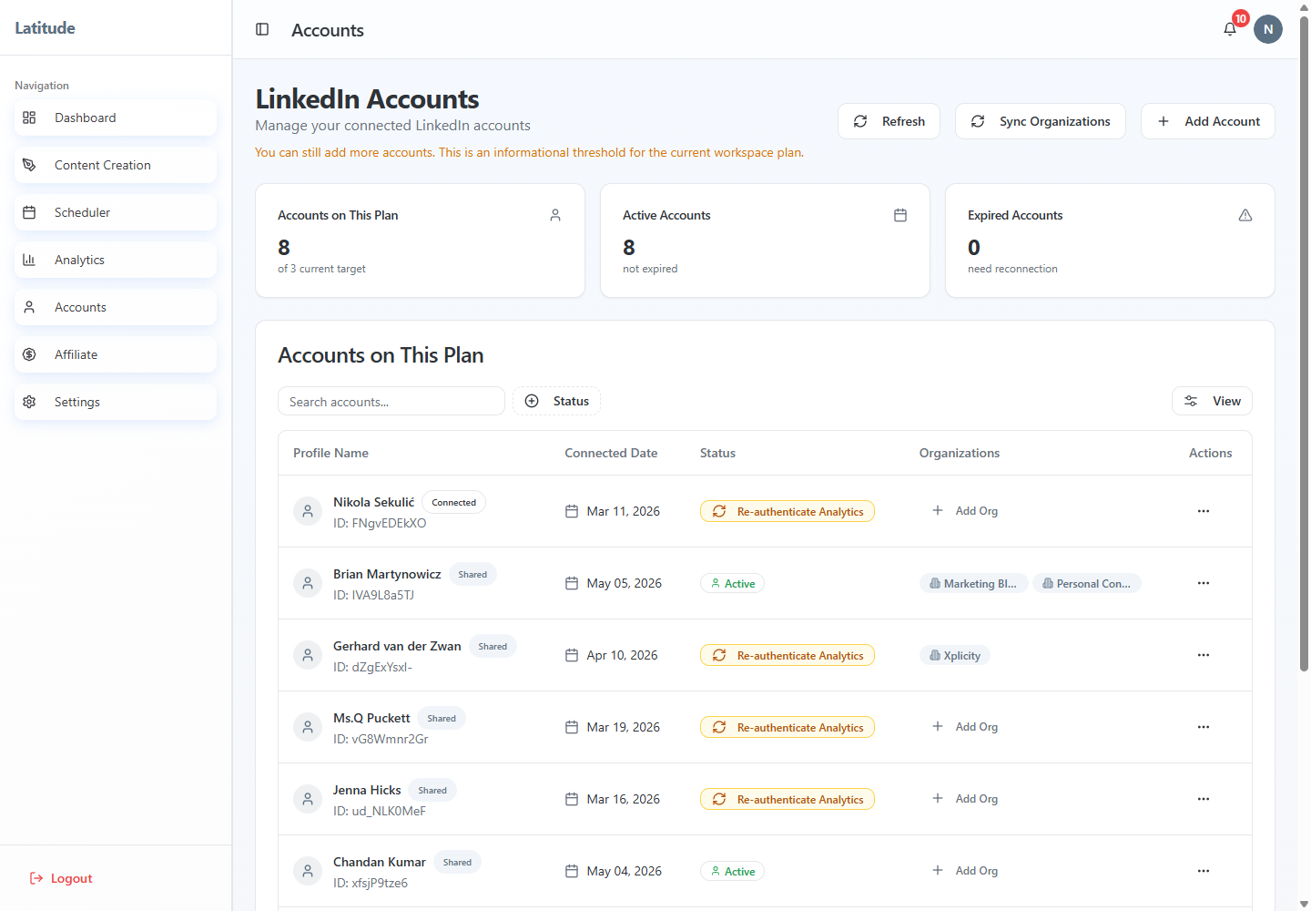
Task: Open Scheduler page
Action: [116, 212]
